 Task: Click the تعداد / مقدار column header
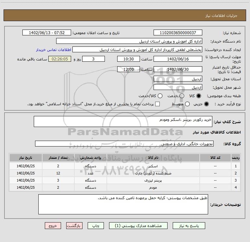tap(58, 158)
